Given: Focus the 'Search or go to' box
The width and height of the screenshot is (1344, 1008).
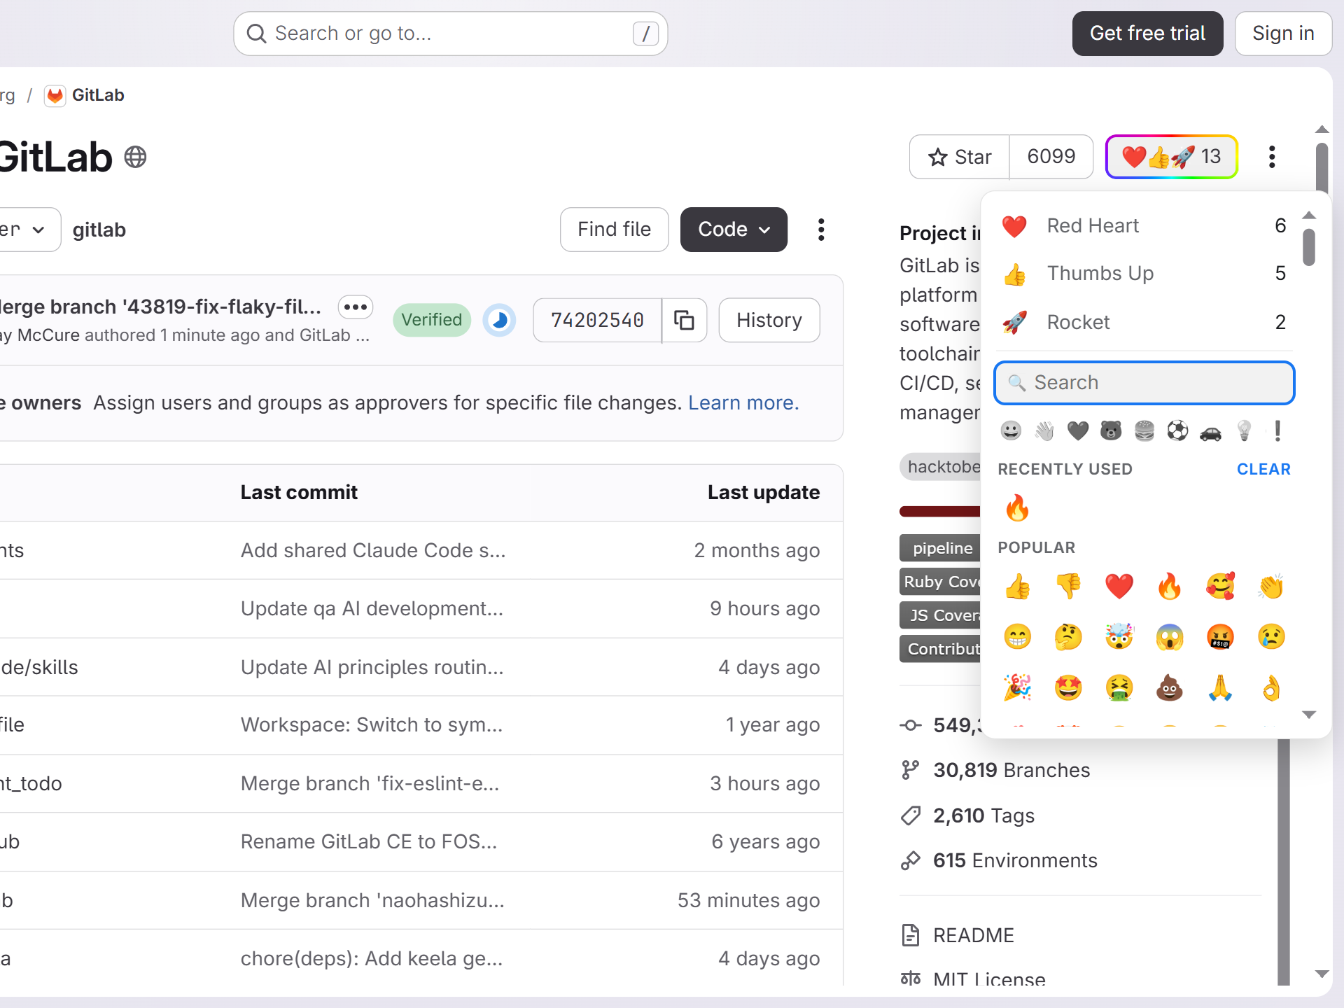Looking at the screenshot, I should (x=450, y=33).
